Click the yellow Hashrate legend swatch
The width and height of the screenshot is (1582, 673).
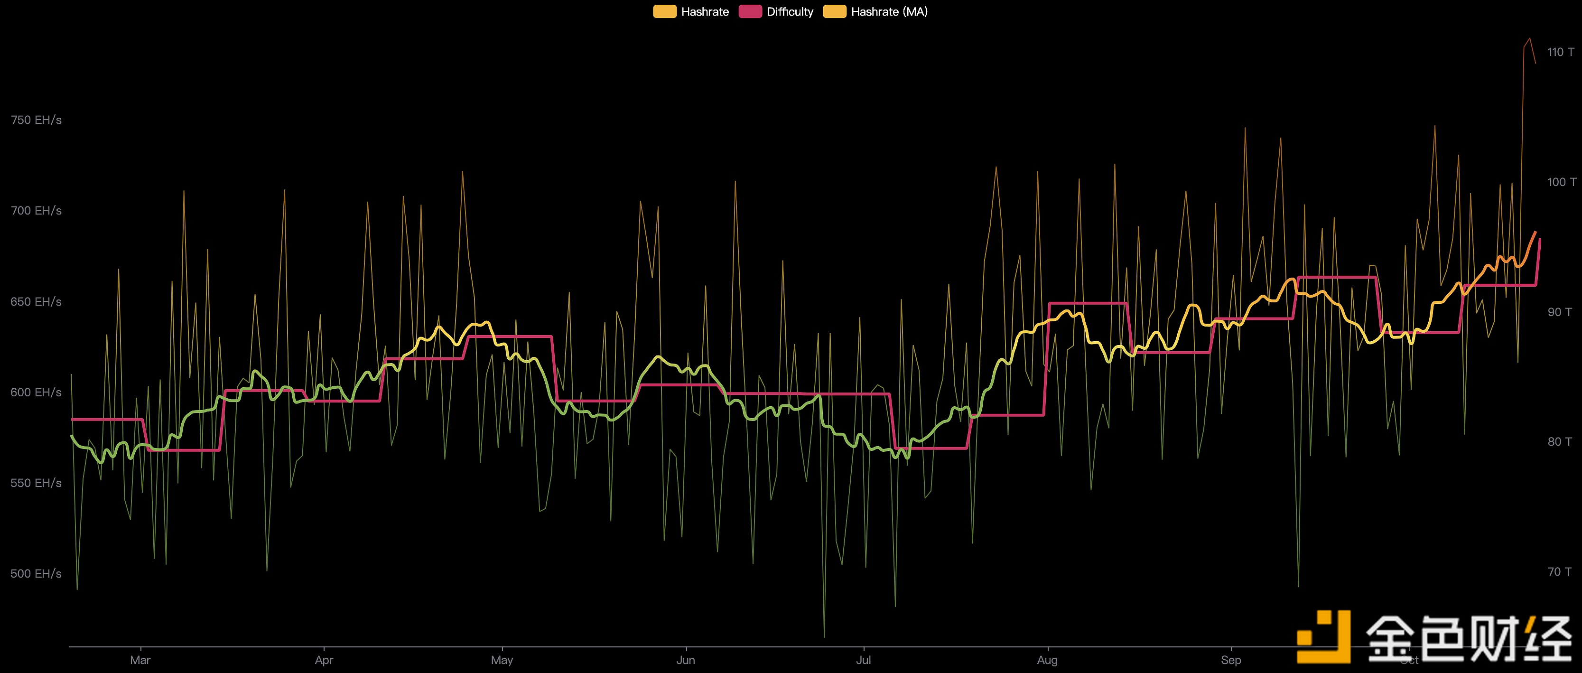(664, 12)
